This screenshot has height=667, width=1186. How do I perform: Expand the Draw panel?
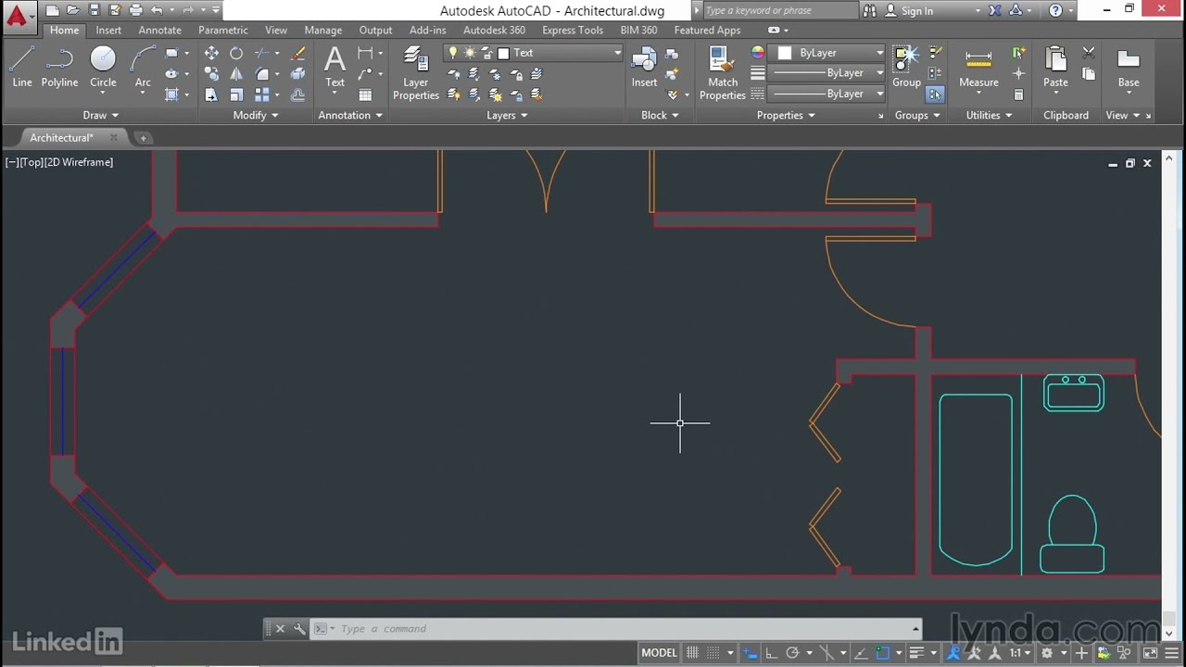pos(101,116)
